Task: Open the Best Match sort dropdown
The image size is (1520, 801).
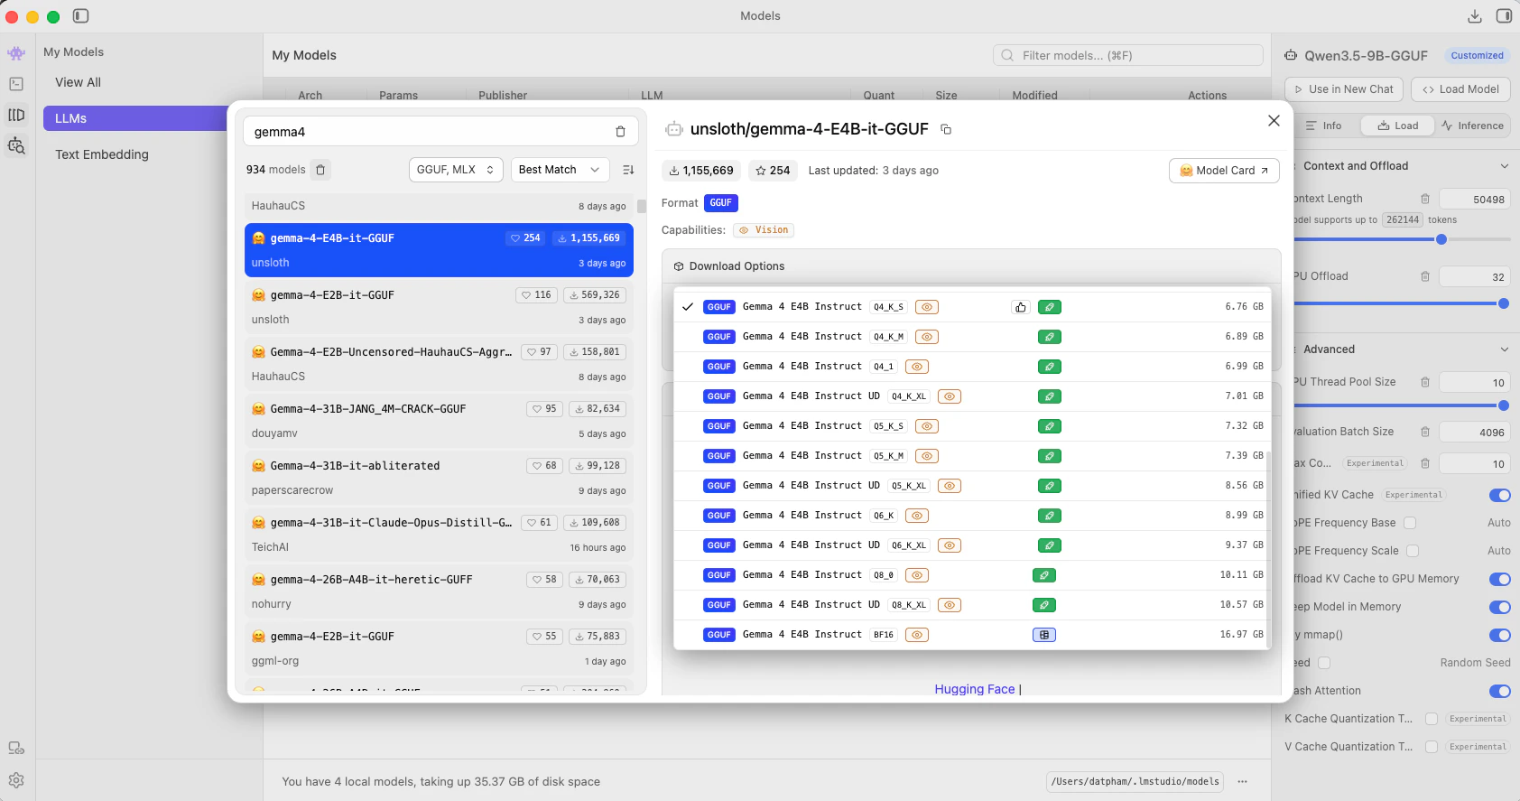Action: (560, 170)
